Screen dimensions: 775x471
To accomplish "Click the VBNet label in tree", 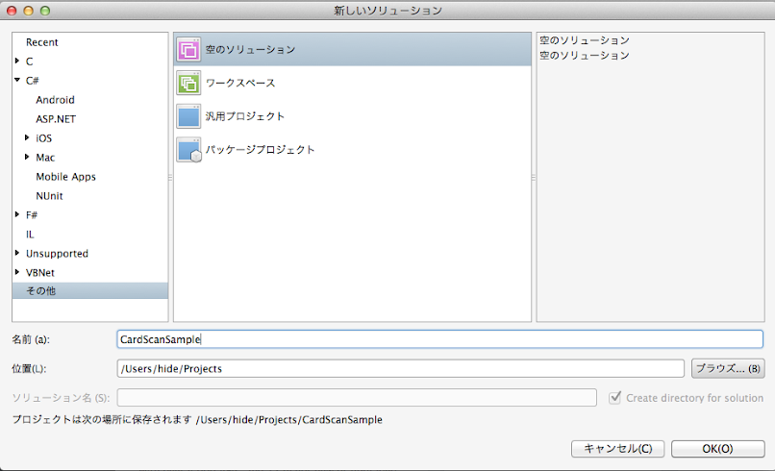I will click(40, 273).
